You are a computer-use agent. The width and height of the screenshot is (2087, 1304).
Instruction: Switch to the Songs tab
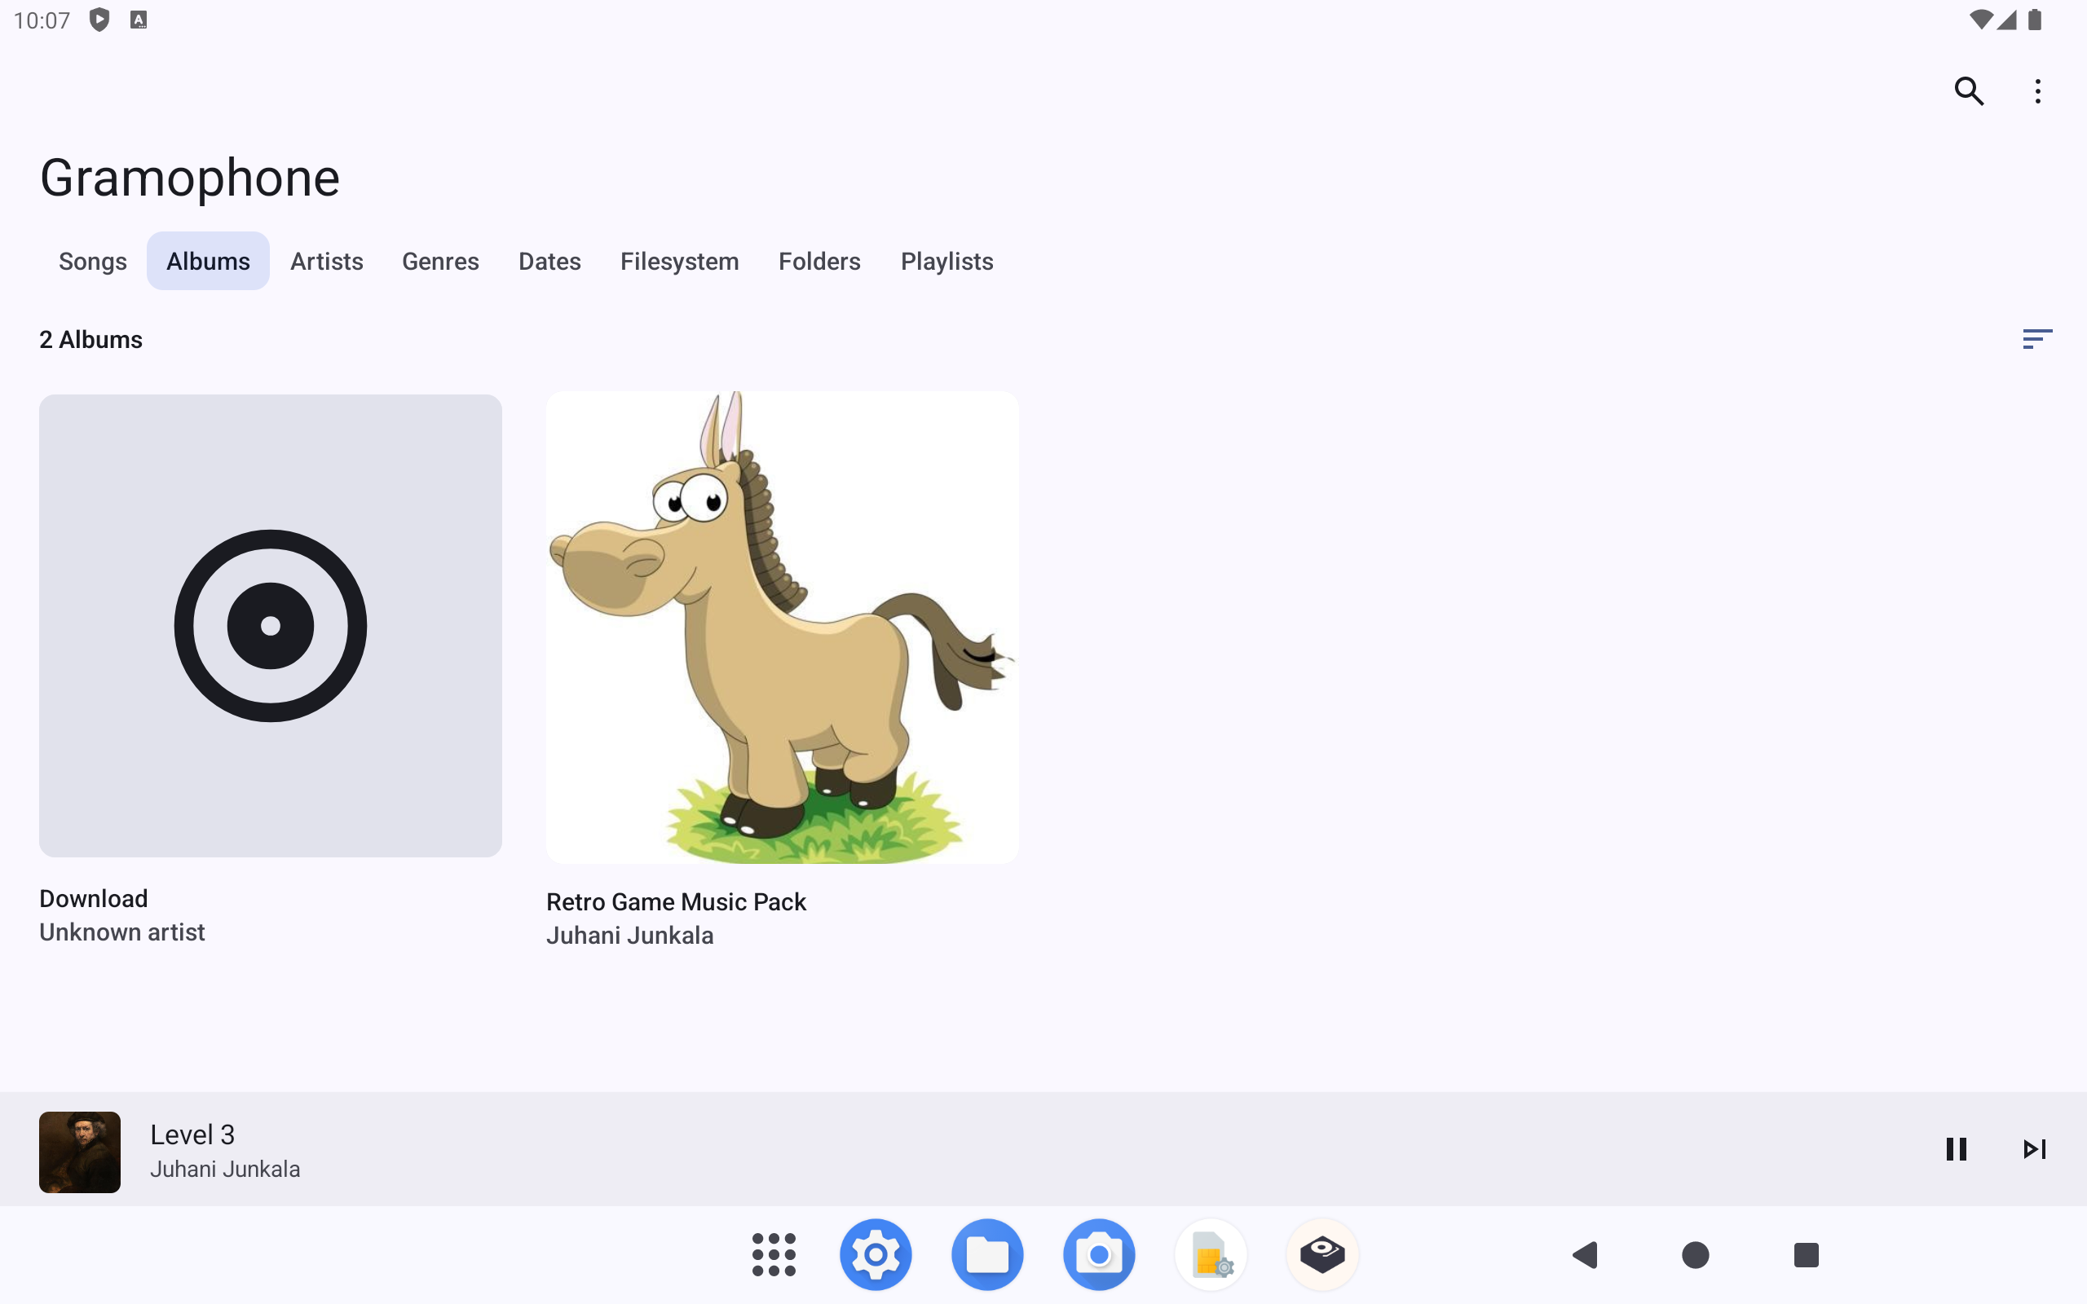point(92,262)
